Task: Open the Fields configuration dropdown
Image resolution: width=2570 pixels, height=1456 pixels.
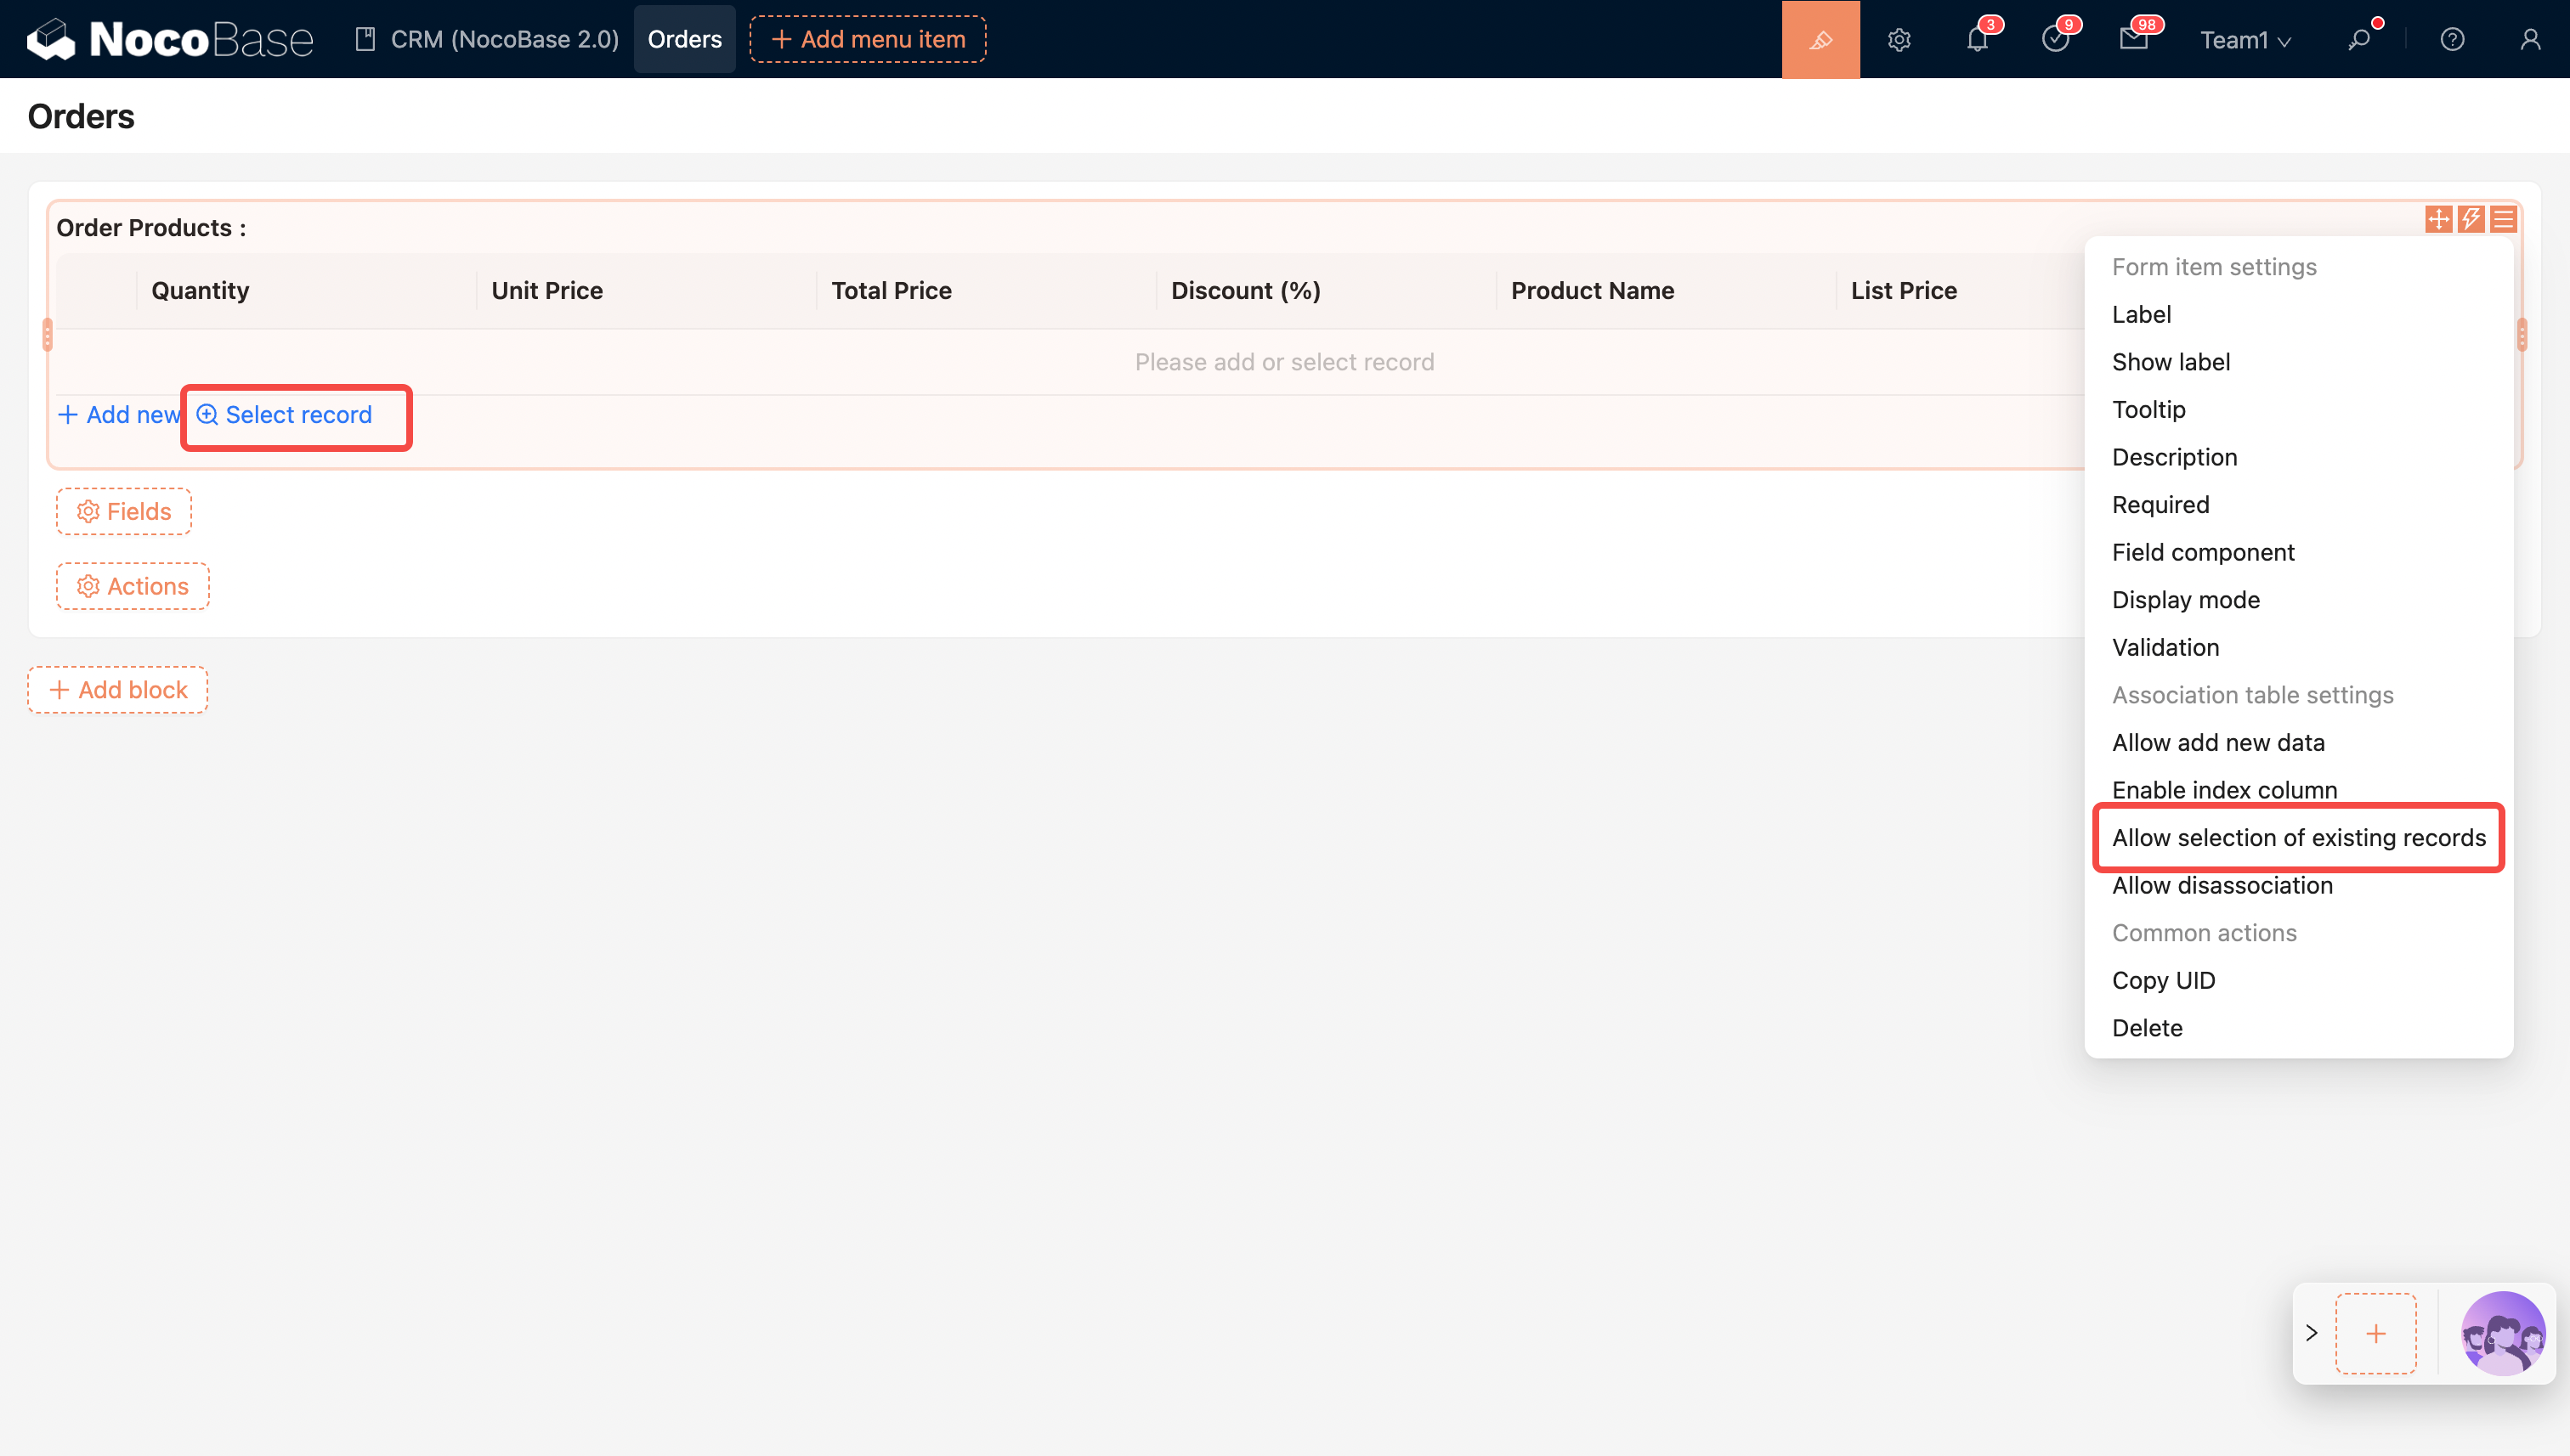Action: [124, 511]
